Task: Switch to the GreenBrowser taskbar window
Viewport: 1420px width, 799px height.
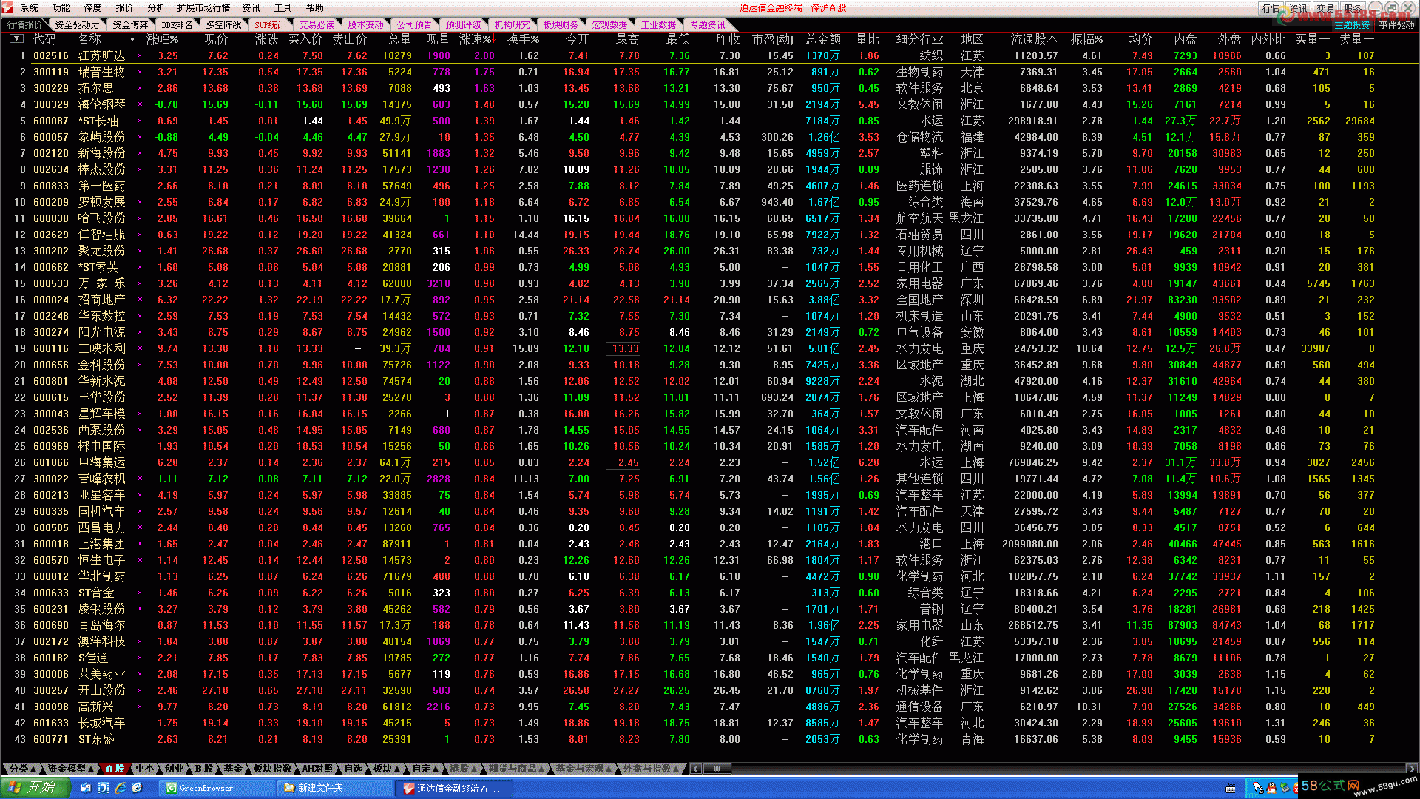Action: pyautogui.click(x=216, y=789)
